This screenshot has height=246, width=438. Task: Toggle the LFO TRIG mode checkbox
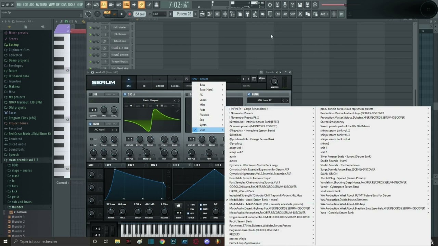coord(188,205)
